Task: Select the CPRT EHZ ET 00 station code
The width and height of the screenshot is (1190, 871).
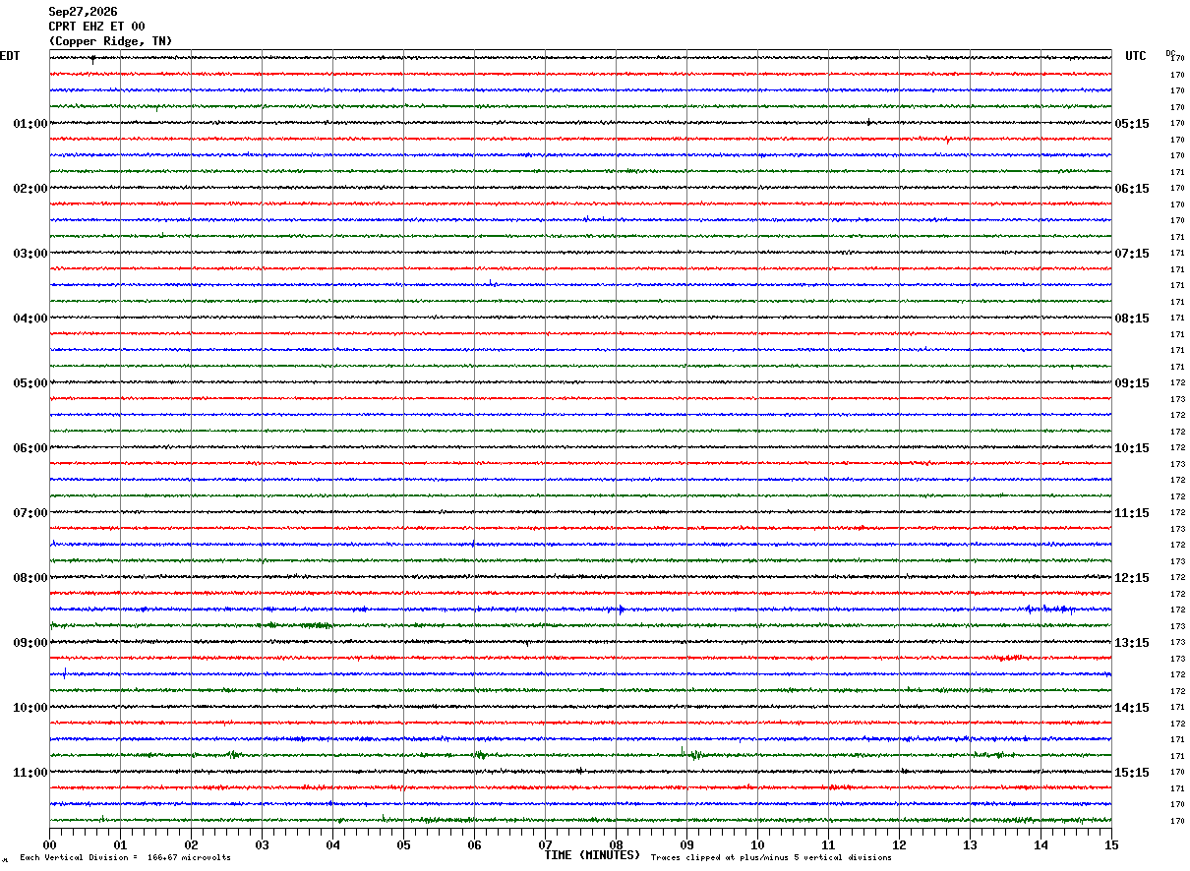Action: click(x=96, y=27)
